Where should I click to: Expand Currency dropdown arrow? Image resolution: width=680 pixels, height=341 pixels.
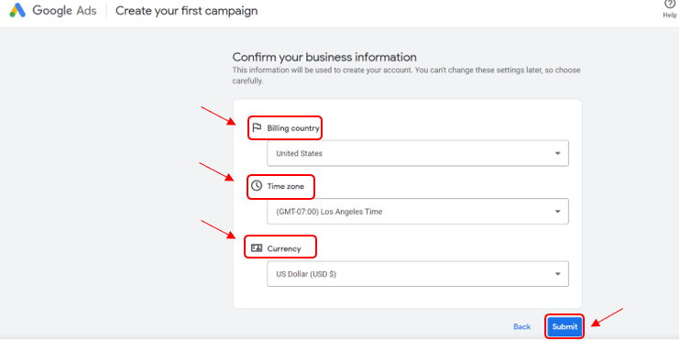[558, 274]
